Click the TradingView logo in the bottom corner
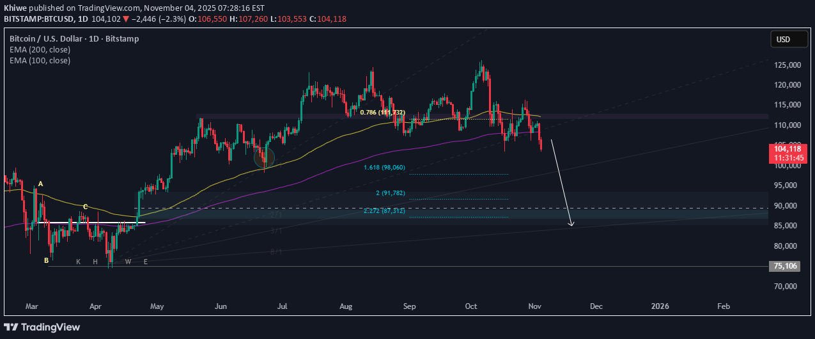 pyautogui.click(x=43, y=327)
